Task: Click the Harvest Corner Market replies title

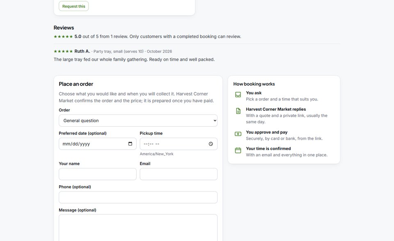Action: (276, 109)
